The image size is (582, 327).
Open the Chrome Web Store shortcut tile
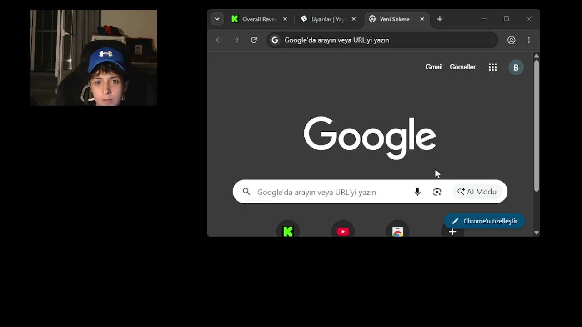(x=398, y=231)
